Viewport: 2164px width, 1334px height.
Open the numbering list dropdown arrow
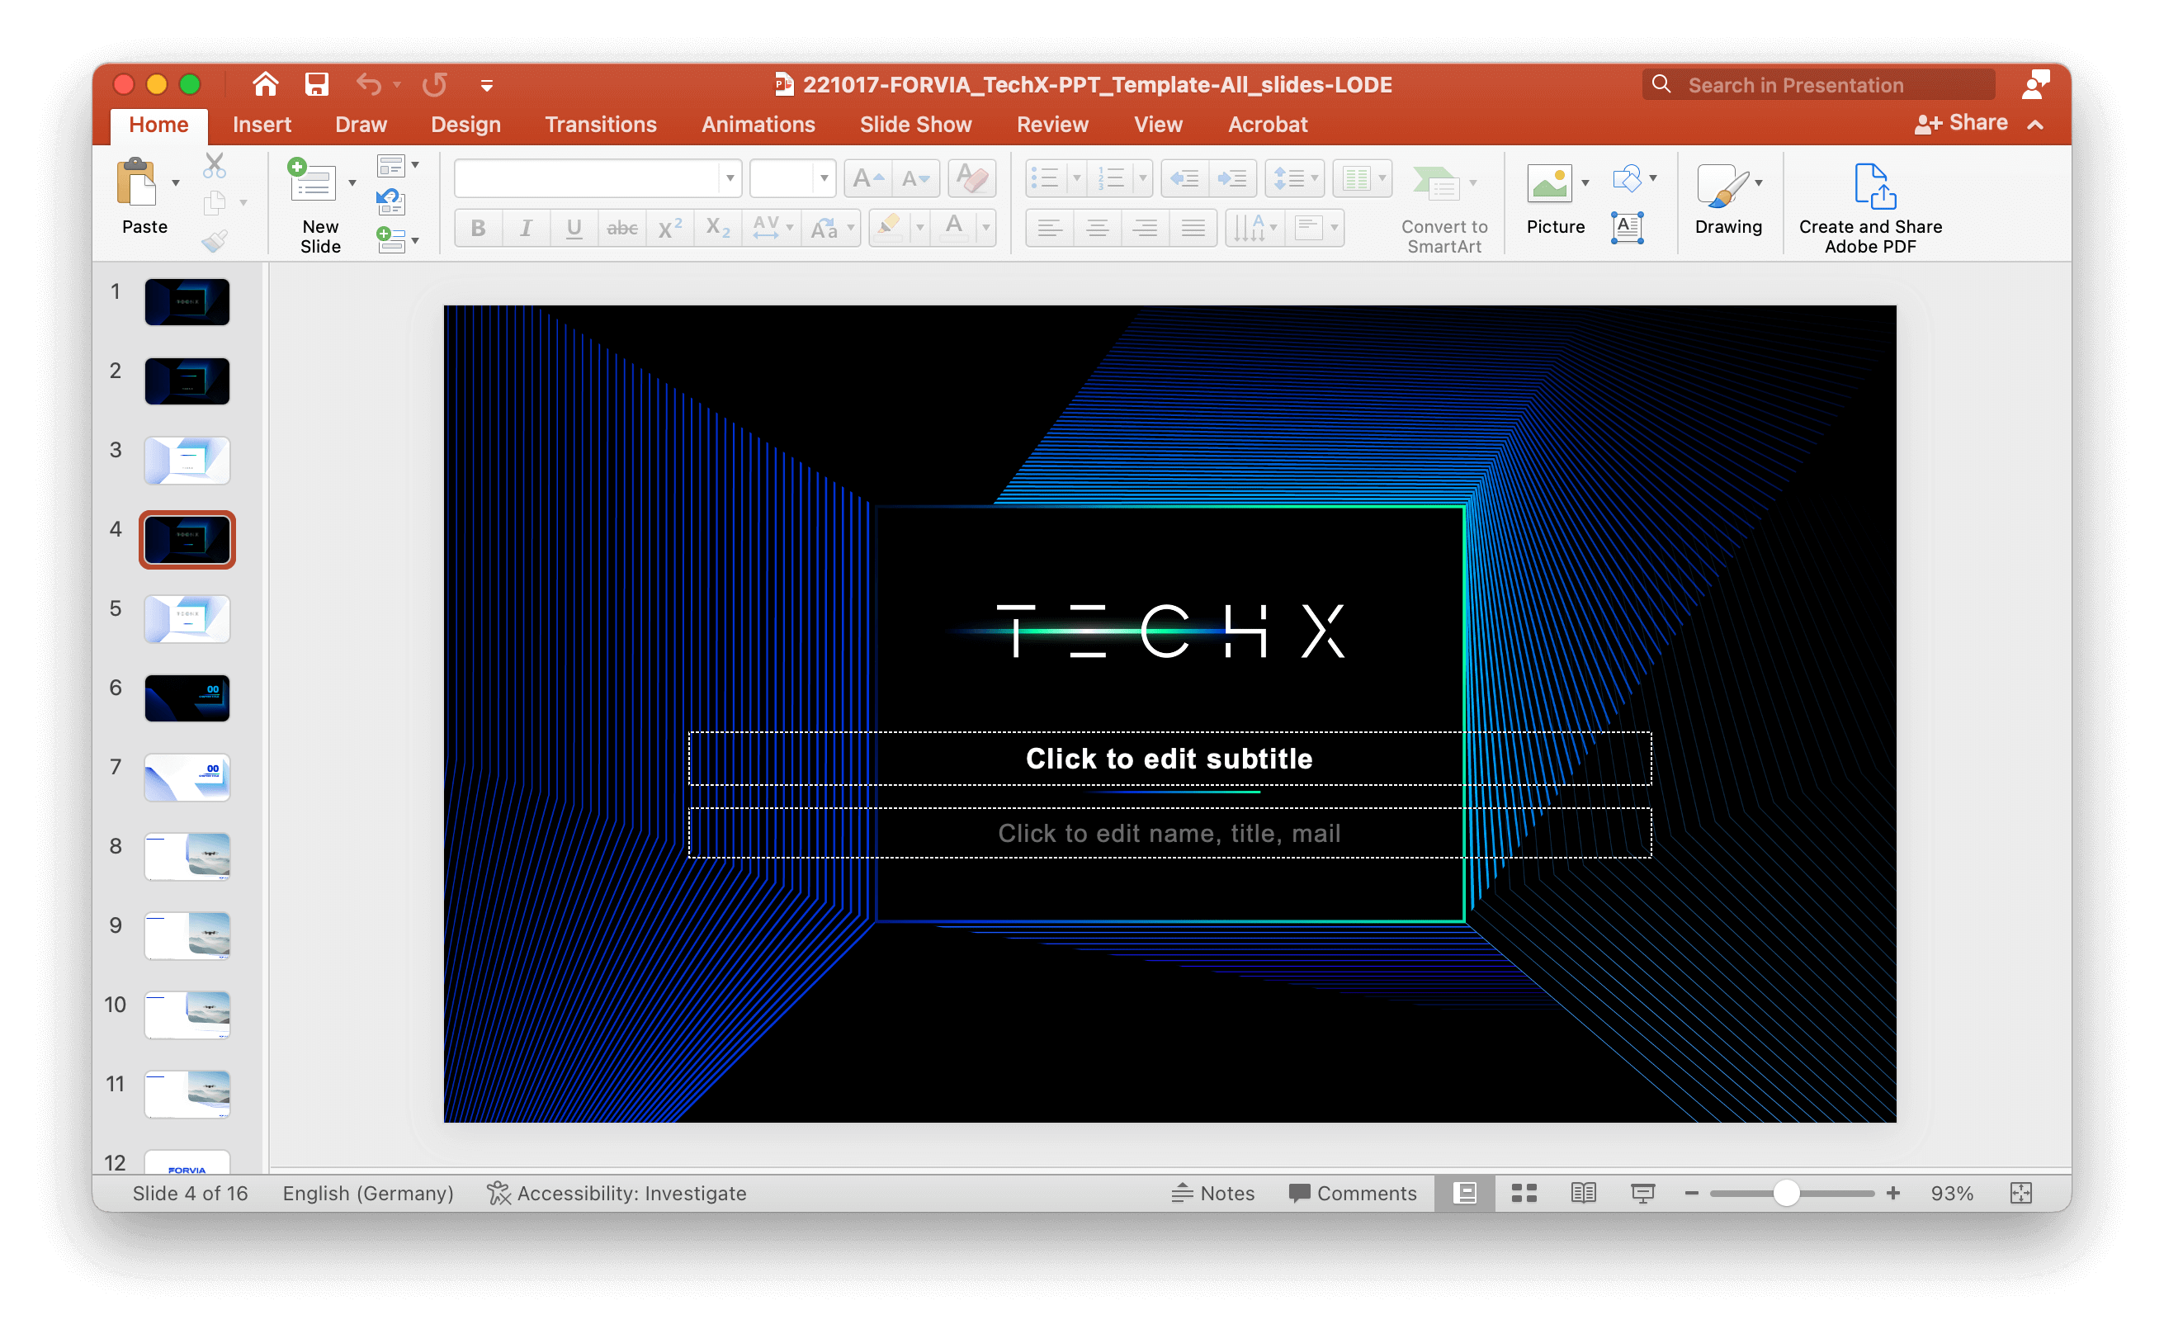tap(1143, 179)
